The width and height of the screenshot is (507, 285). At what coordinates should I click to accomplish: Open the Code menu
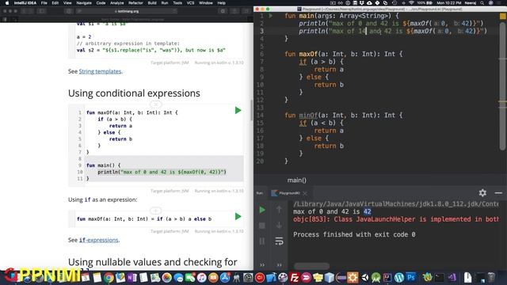[x=101, y=3]
